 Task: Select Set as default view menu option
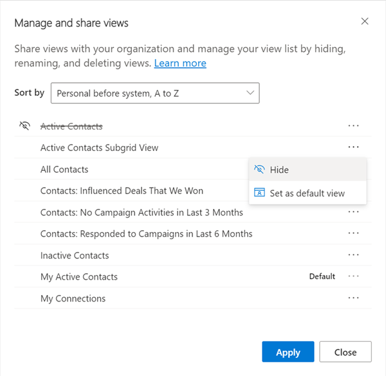point(308,193)
